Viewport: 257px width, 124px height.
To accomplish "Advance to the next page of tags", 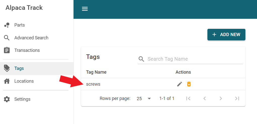I will click(x=221, y=98).
